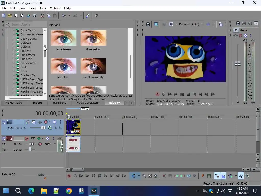Open the Auto Ripple mode dropdown arrow

coord(236,176)
